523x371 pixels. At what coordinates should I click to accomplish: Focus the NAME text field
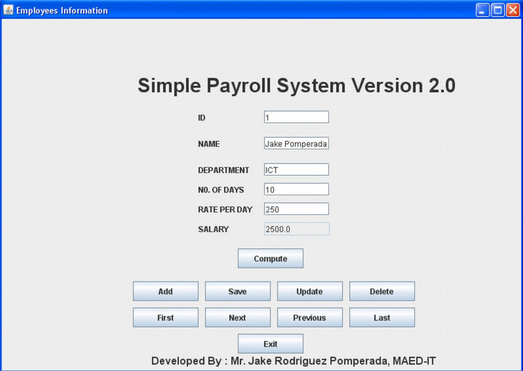296,143
